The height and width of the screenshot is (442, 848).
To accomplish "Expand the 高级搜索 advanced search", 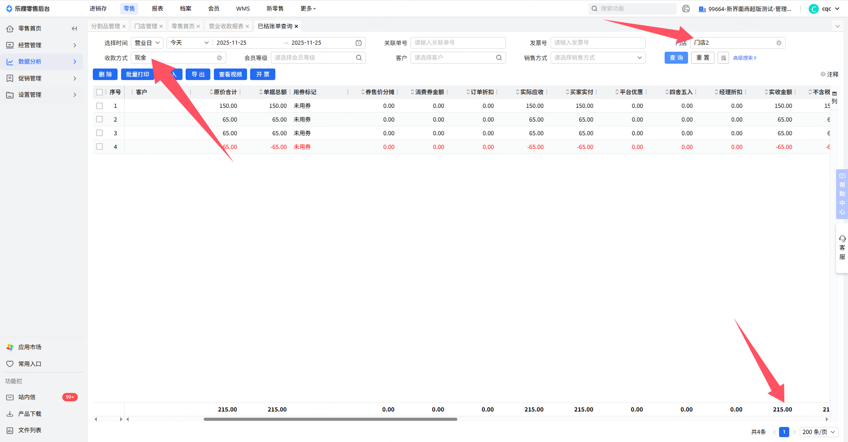I will pos(745,58).
